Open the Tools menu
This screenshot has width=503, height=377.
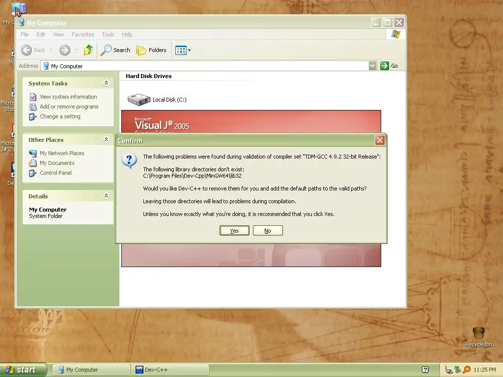click(x=108, y=34)
